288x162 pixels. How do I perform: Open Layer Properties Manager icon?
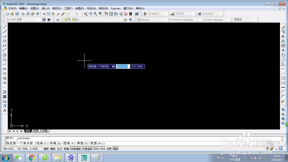(x=58, y=20)
